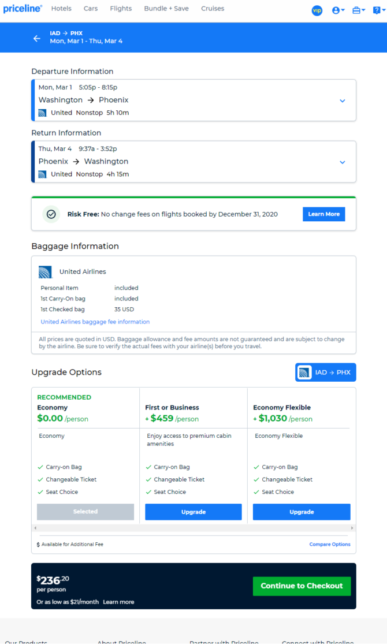Open the Flights menu

121,9
